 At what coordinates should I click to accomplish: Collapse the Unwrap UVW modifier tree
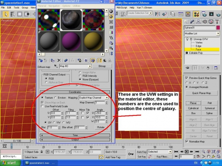pos(191,39)
